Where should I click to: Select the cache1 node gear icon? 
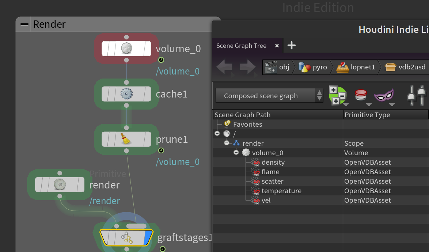coord(126,94)
